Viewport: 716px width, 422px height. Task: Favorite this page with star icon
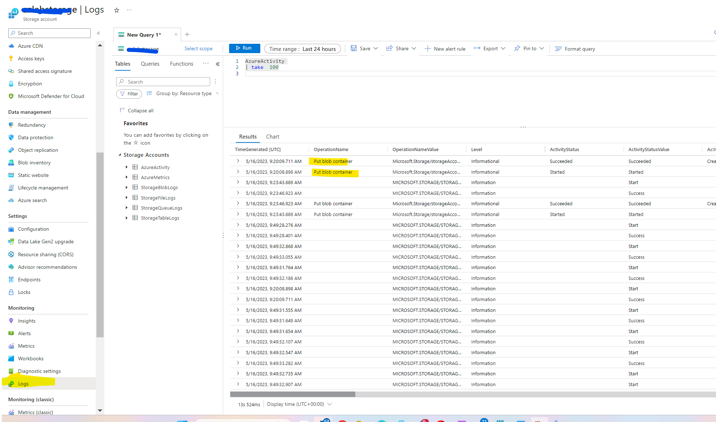117,10
